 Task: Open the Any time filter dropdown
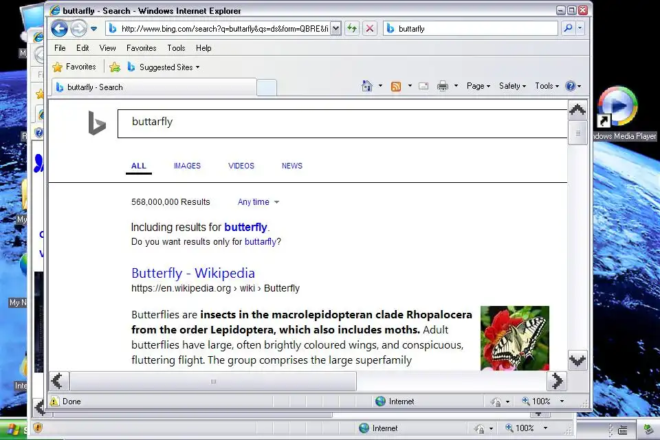pyautogui.click(x=258, y=202)
